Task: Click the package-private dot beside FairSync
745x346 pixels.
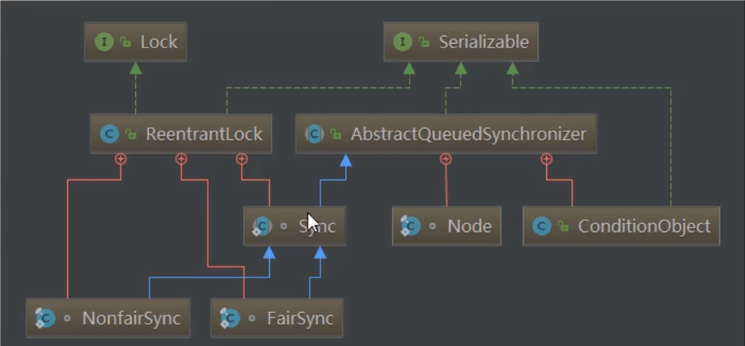Action: click(x=252, y=318)
